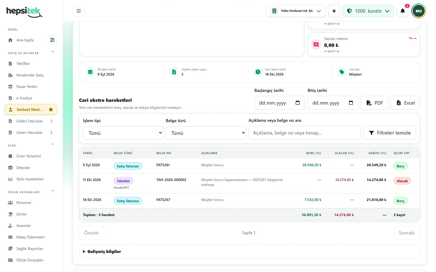This screenshot has width=436, height=272.
Task: Open the İşlem tipi dropdown
Action: 123,133
